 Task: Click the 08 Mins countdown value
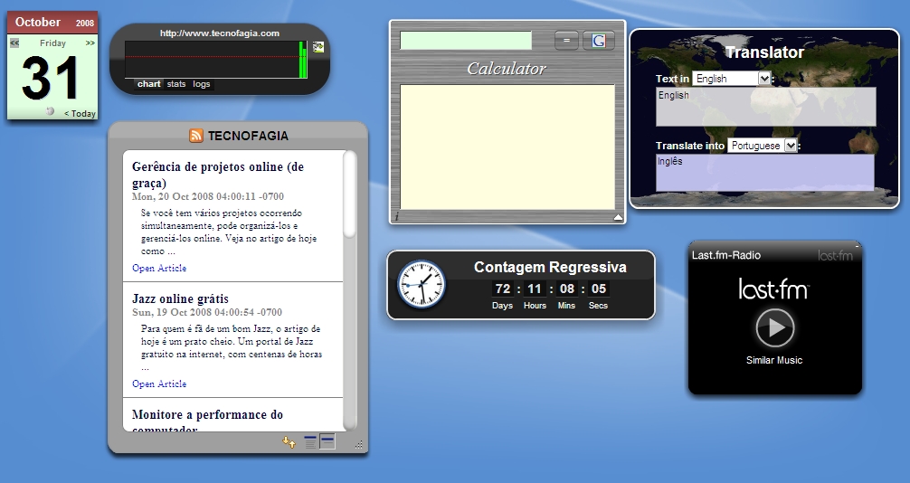pyautogui.click(x=566, y=289)
